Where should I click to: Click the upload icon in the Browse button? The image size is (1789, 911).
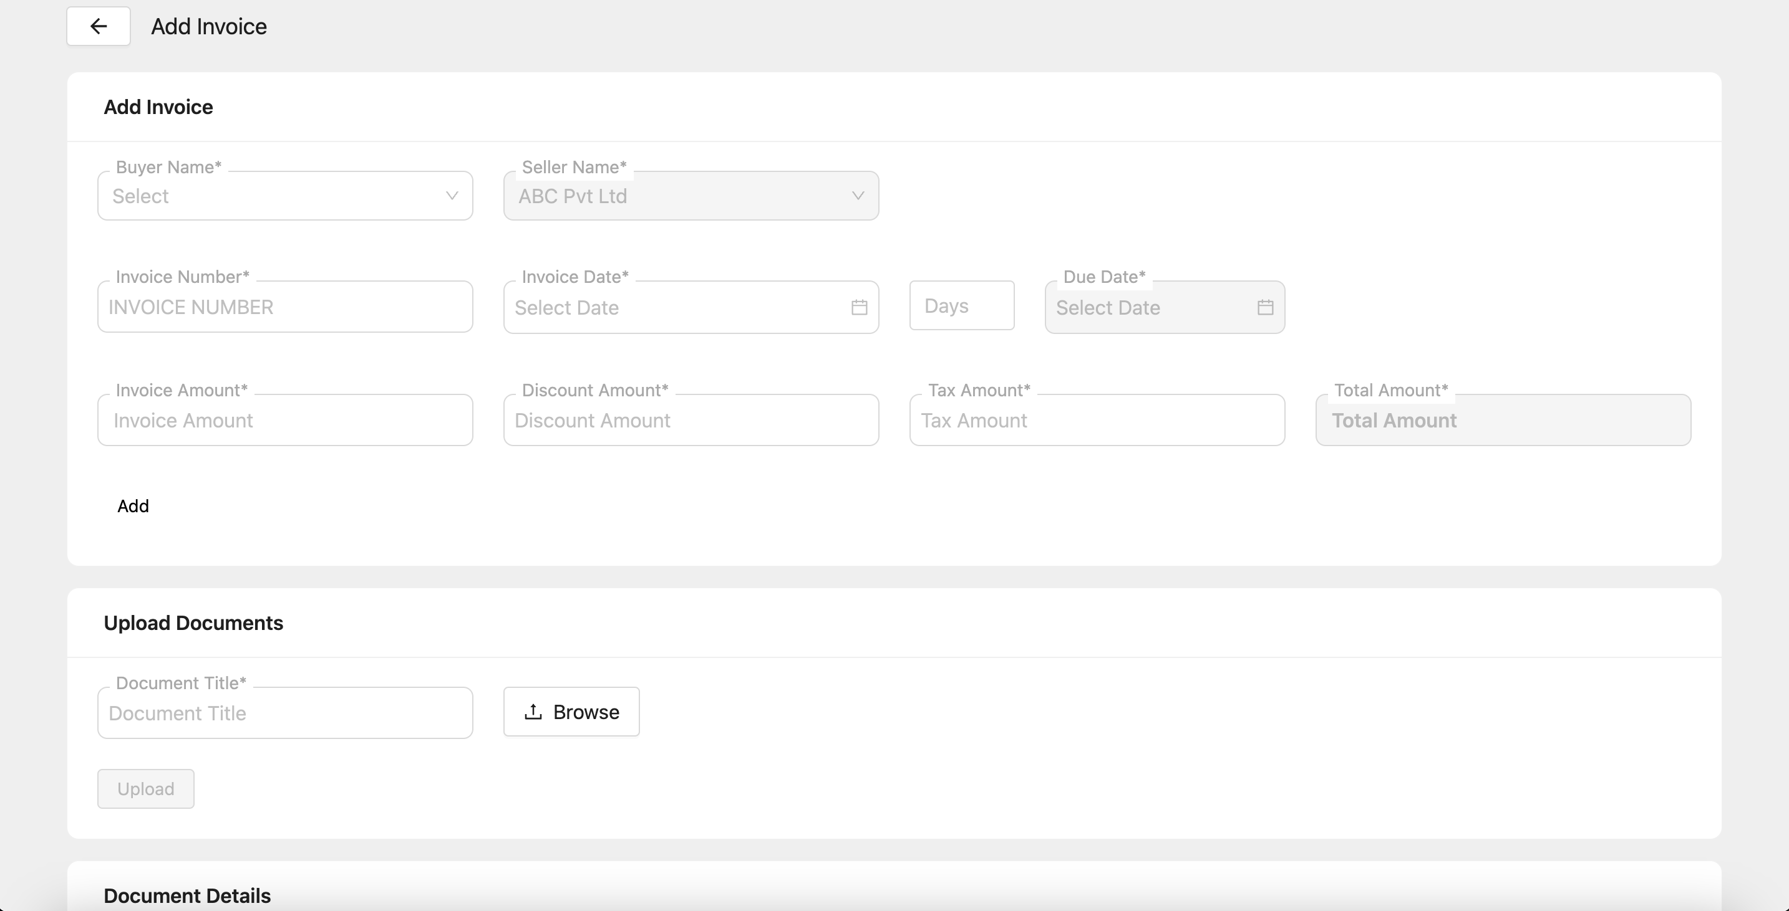[533, 712]
